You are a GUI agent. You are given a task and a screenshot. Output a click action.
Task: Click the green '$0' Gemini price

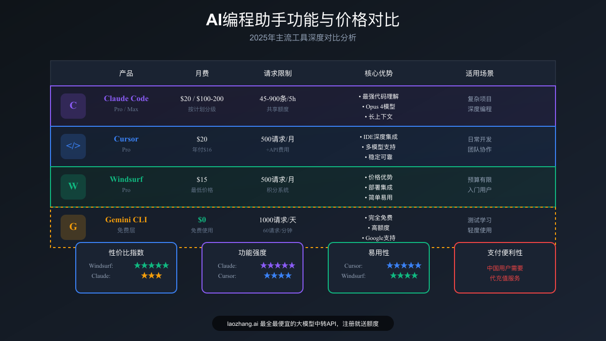coord(202,220)
